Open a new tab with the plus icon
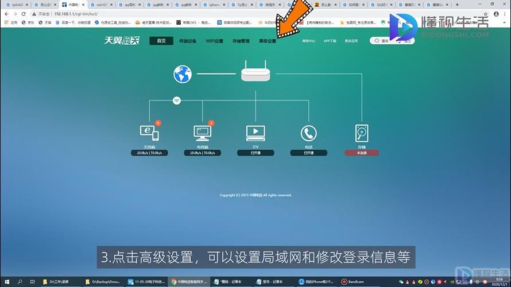 tap(457, 5)
